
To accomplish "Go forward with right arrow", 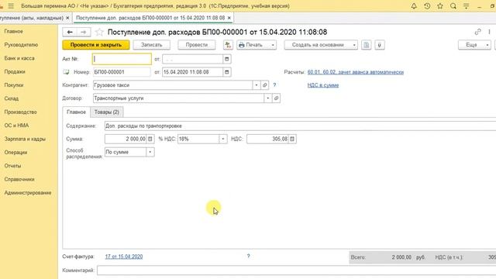I will pos(84,32).
